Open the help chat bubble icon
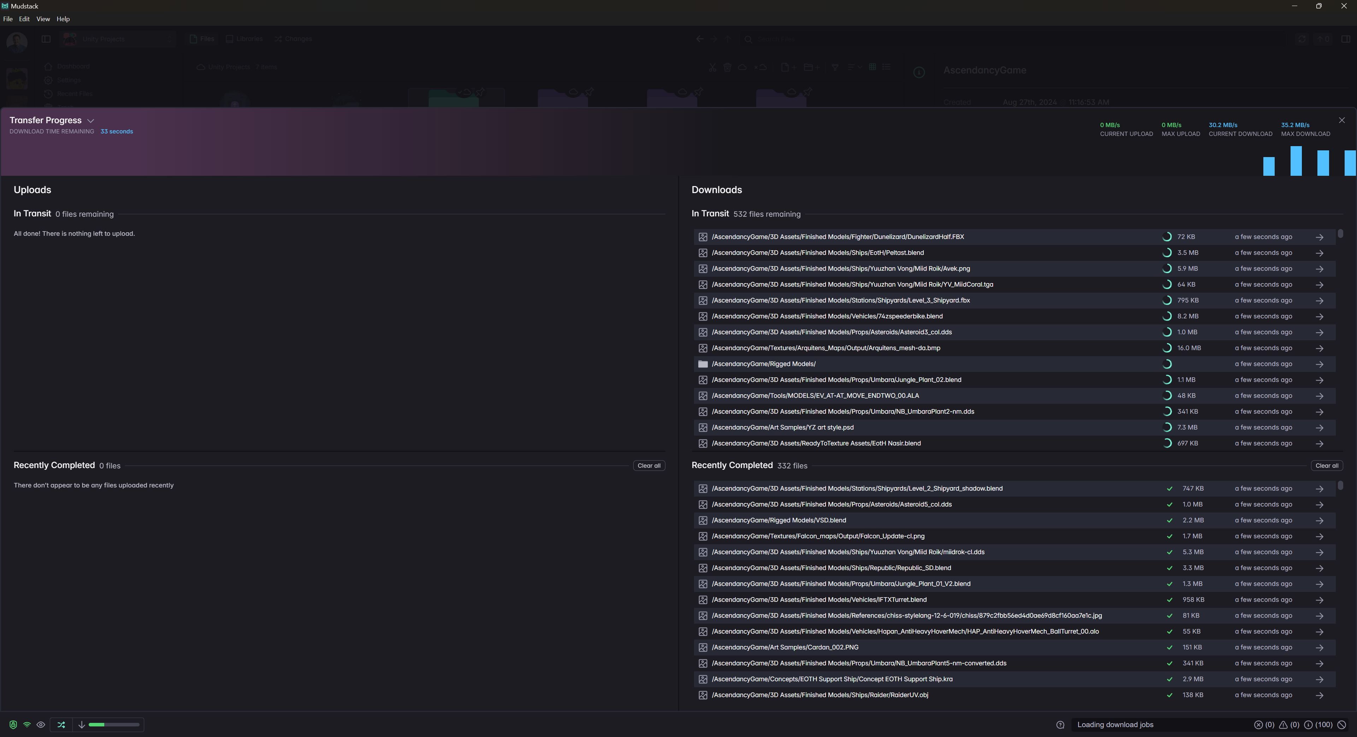 pos(1060,724)
